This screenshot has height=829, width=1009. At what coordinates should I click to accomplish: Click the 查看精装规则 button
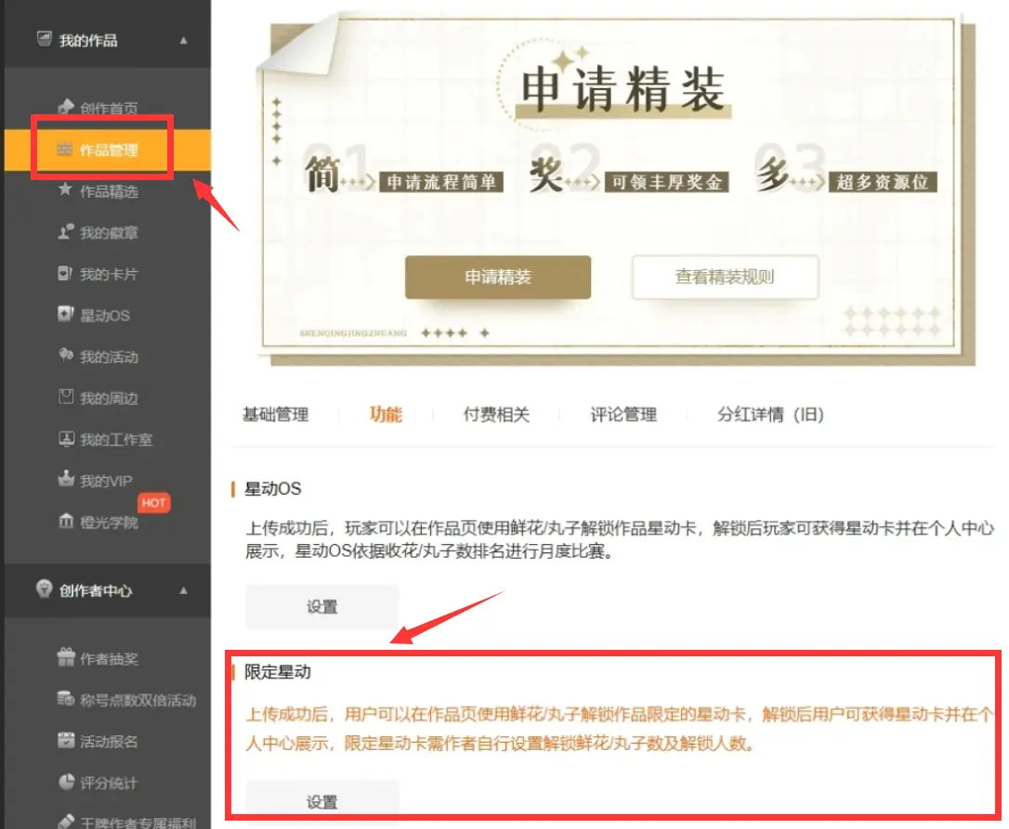(x=725, y=278)
